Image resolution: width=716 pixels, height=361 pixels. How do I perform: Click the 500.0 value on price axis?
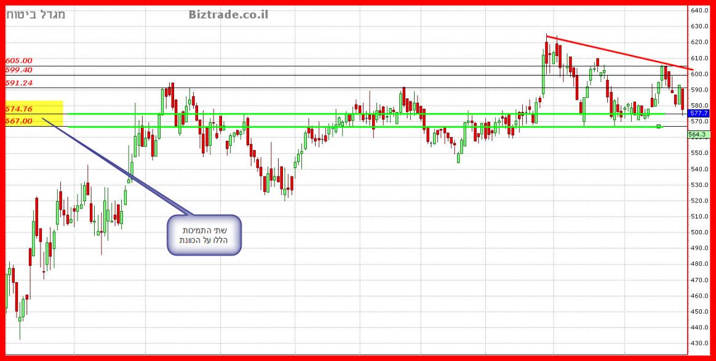(x=700, y=232)
